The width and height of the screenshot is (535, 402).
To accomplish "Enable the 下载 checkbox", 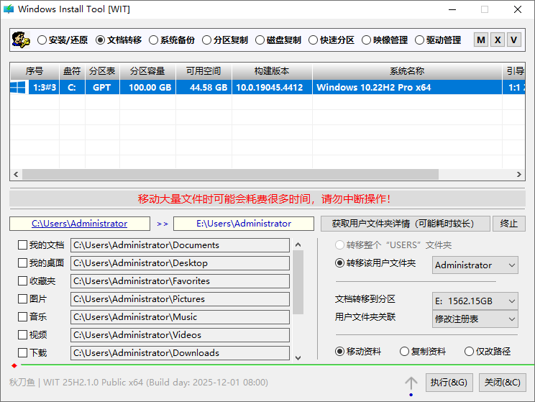I will tap(22, 352).
